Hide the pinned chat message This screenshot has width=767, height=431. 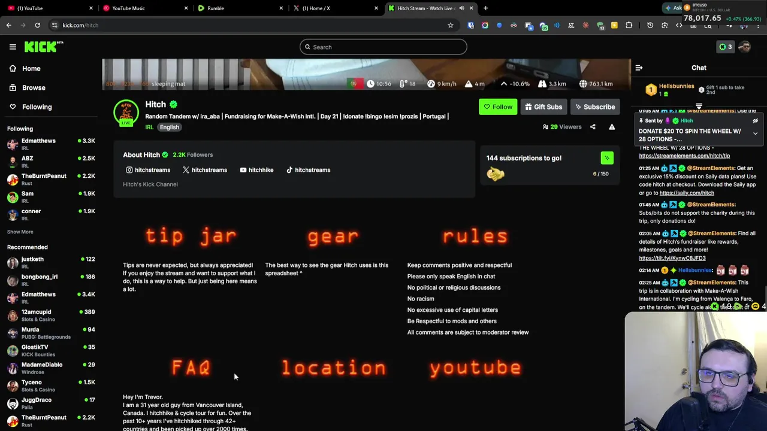coord(755,121)
